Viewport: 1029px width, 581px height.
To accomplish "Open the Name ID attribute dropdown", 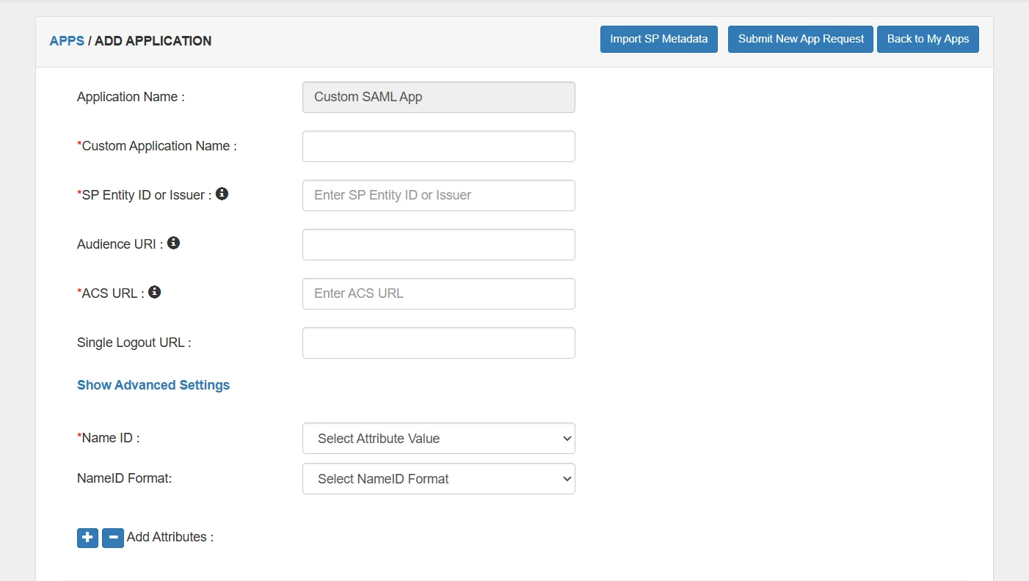I will tap(439, 439).
